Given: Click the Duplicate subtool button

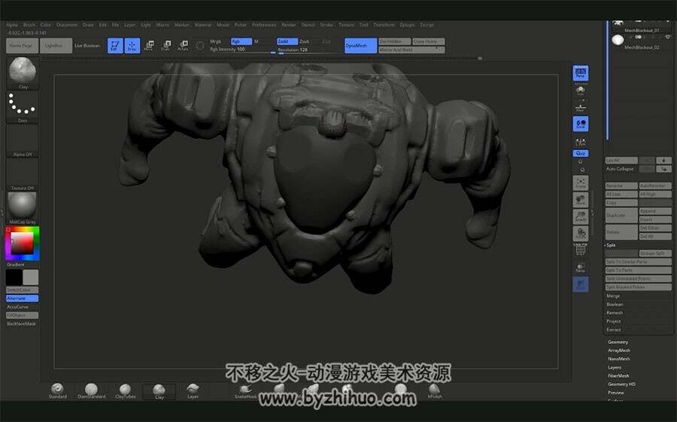Looking at the screenshot, I should point(621,215).
